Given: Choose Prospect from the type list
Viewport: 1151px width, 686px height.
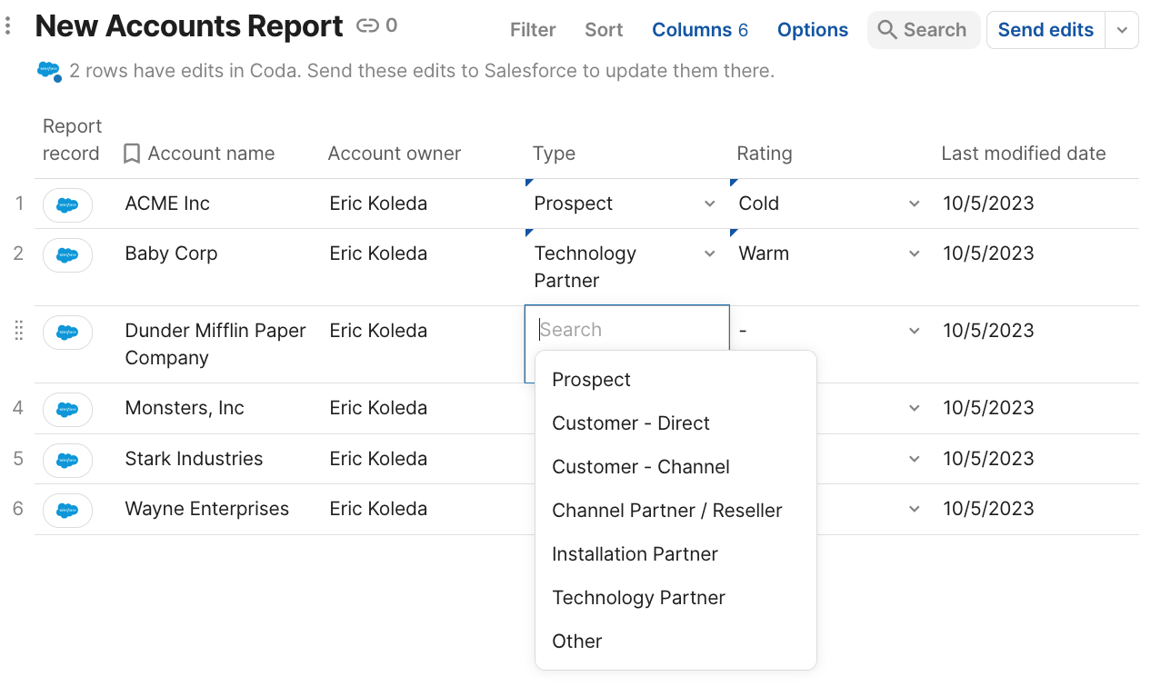Looking at the screenshot, I should (x=676, y=380).
